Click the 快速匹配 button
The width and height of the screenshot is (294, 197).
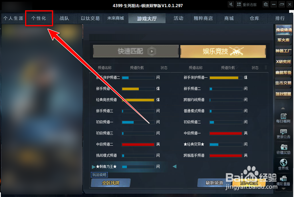click(x=136, y=51)
